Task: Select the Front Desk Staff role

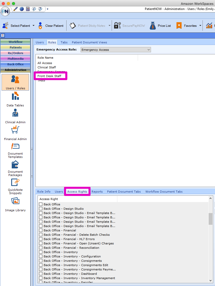Action: click(49, 76)
